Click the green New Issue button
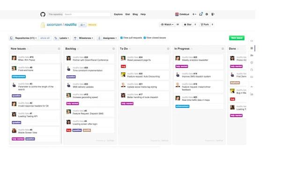The width and height of the screenshot is (281, 175). click(237, 38)
